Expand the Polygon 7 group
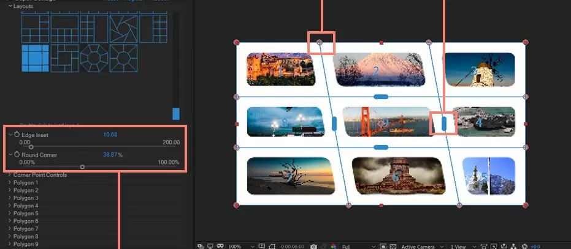 [10, 229]
